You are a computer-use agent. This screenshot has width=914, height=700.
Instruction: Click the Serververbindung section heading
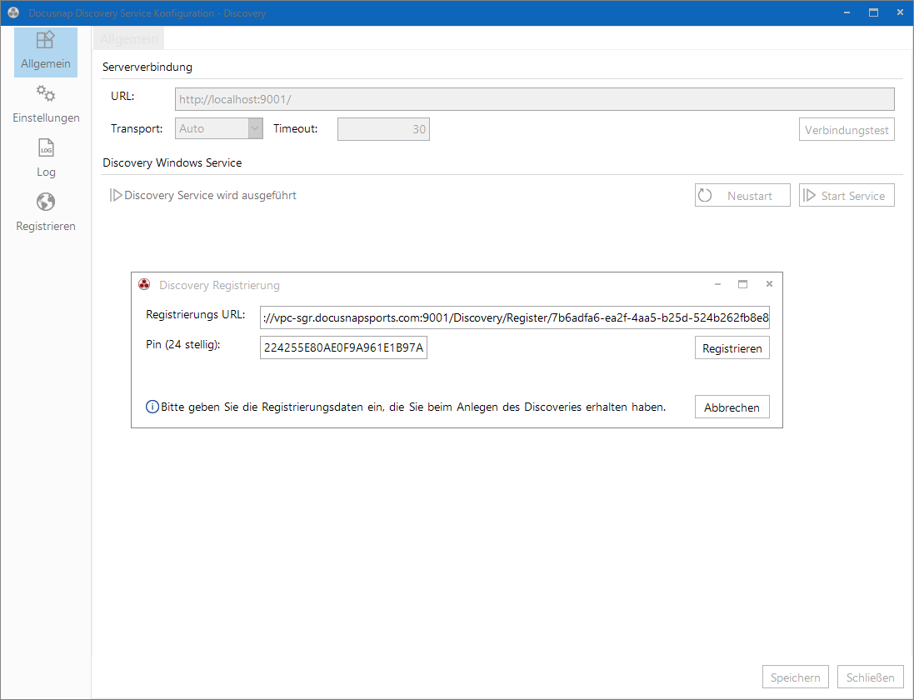(x=147, y=67)
